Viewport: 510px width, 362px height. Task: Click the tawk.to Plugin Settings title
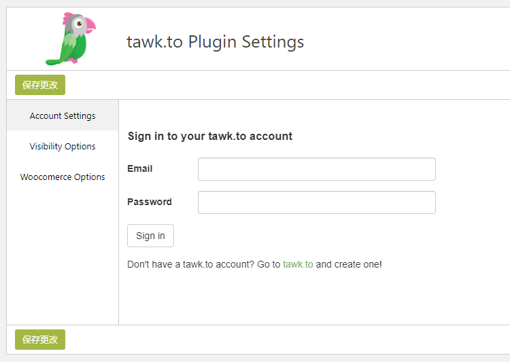click(216, 42)
